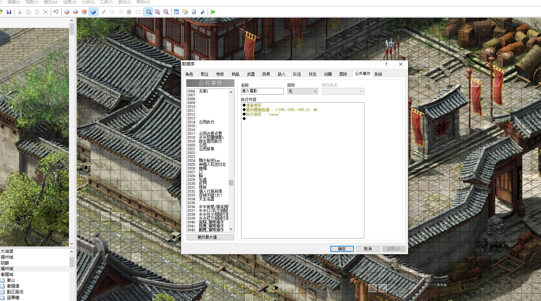Image resolution: width=541 pixels, height=301 pixels.
Task: Open the sound test music note icon
Action: (x=203, y=12)
